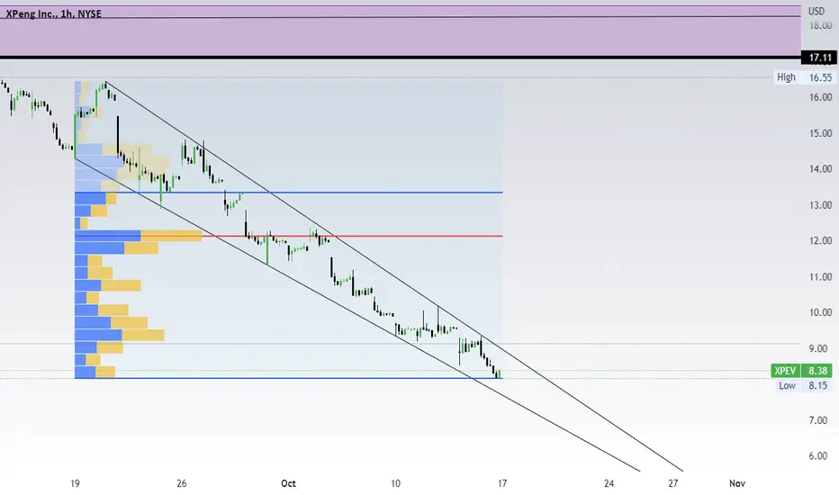Select the lower blue horizontal line near 8.15
This screenshot has width=839, height=495.
click(x=289, y=378)
